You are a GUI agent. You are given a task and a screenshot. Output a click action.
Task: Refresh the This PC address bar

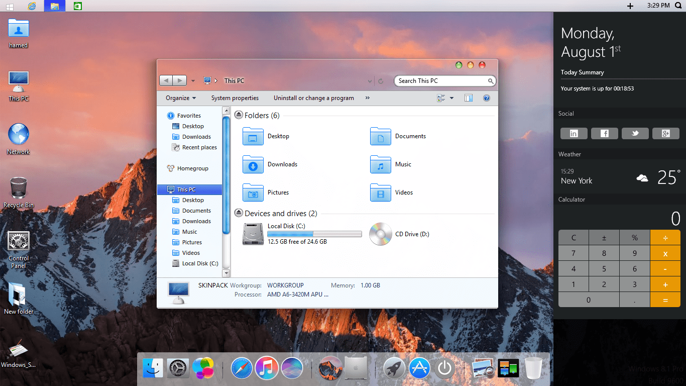(x=381, y=81)
